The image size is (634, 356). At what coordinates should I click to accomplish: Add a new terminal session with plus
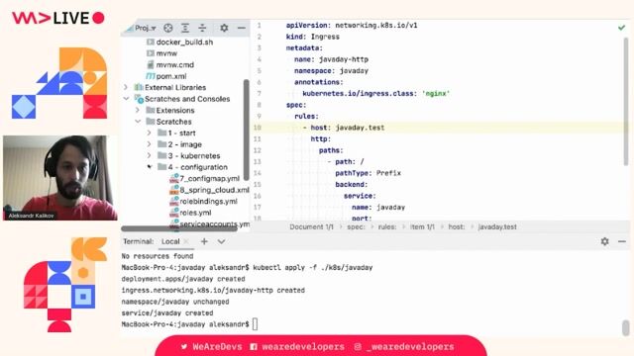pyautogui.click(x=204, y=241)
